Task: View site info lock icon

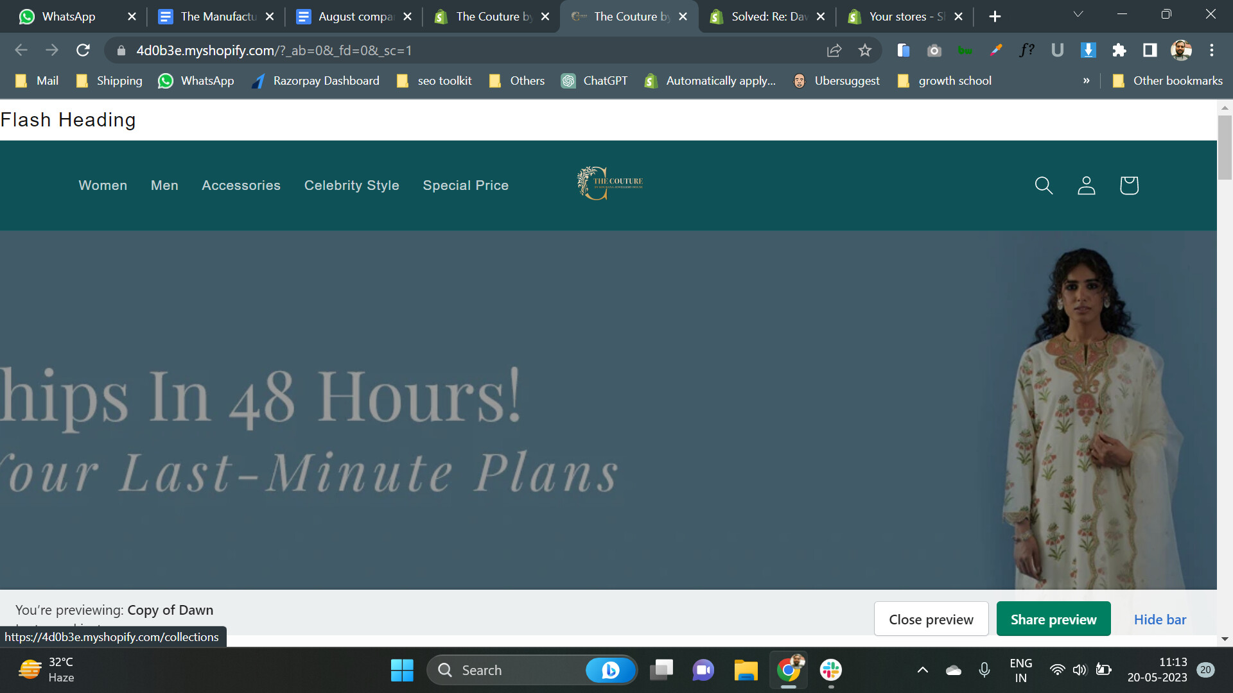Action: point(121,50)
